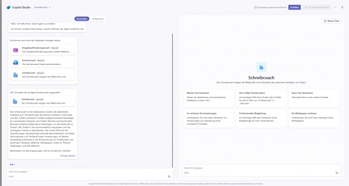Click the large Schreibcoach preview icon

point(261,67)
